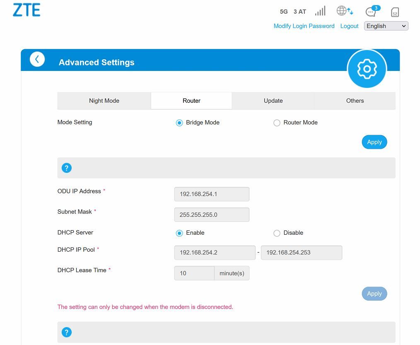
Task: Select the Router Mode radio button
Action: pyautogui.click(x=277, y=123)
